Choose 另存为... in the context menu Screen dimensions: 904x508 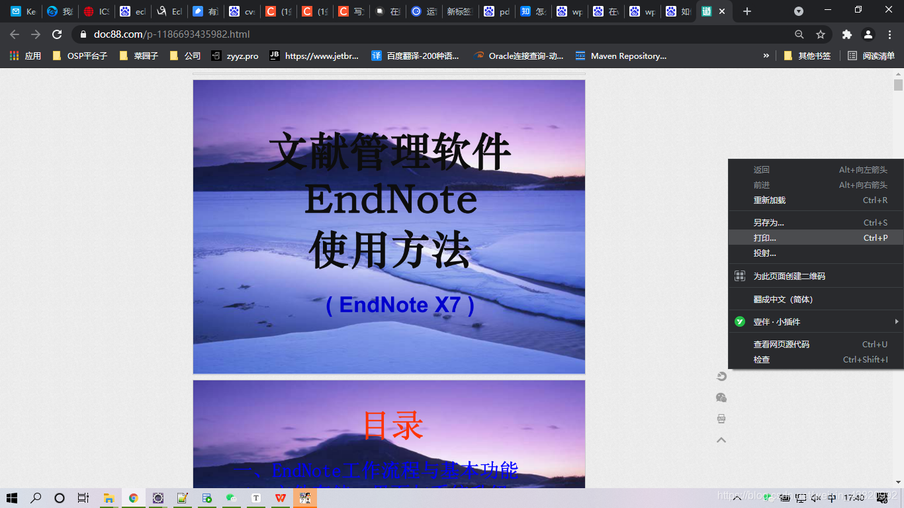pyautogui.click(x=815, y=222)
